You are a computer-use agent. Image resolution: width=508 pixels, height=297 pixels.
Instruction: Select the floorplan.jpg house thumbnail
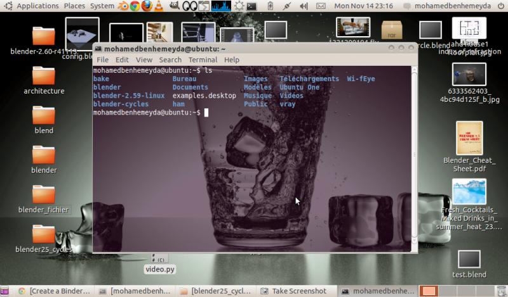(x=469, y=28)
